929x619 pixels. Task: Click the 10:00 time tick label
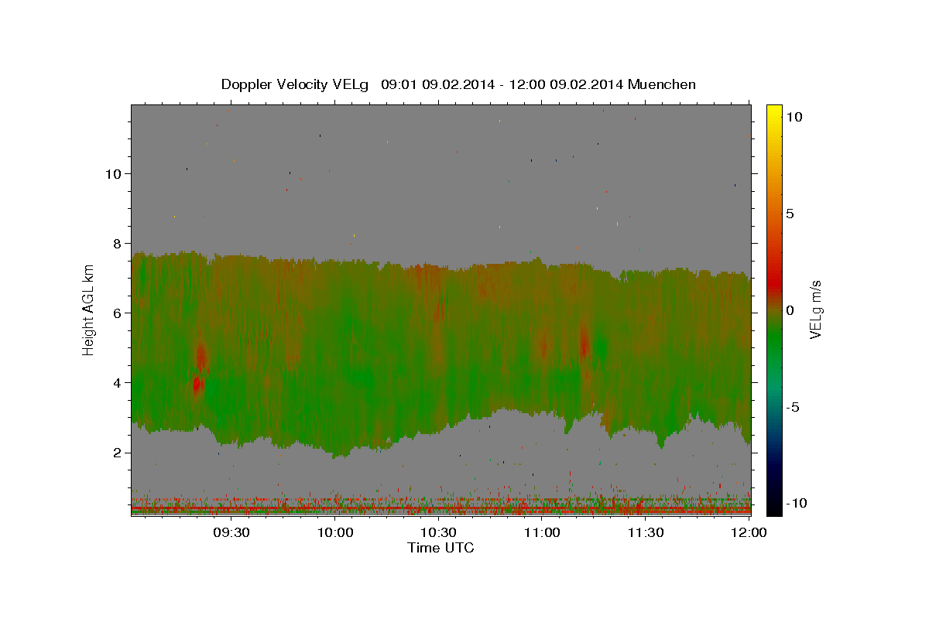(335, 533)
